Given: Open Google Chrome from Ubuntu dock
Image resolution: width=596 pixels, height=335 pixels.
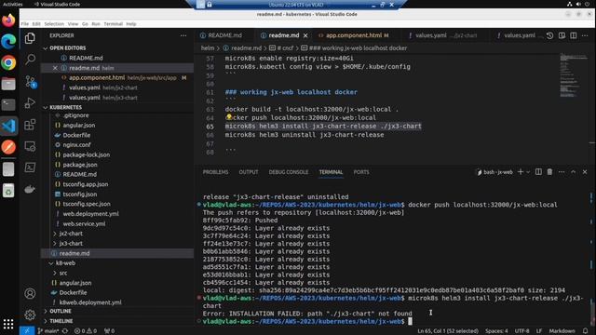Looking at the screenshot, I should [8, 62].
